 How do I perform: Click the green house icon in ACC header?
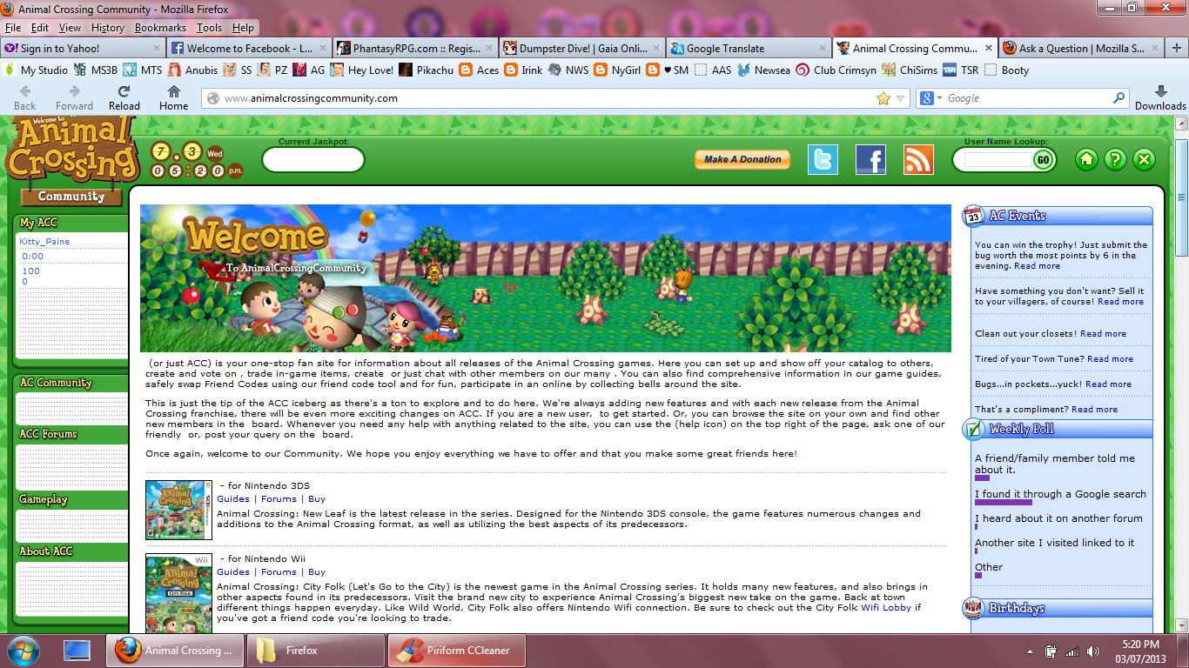[x=1085, y=159]
